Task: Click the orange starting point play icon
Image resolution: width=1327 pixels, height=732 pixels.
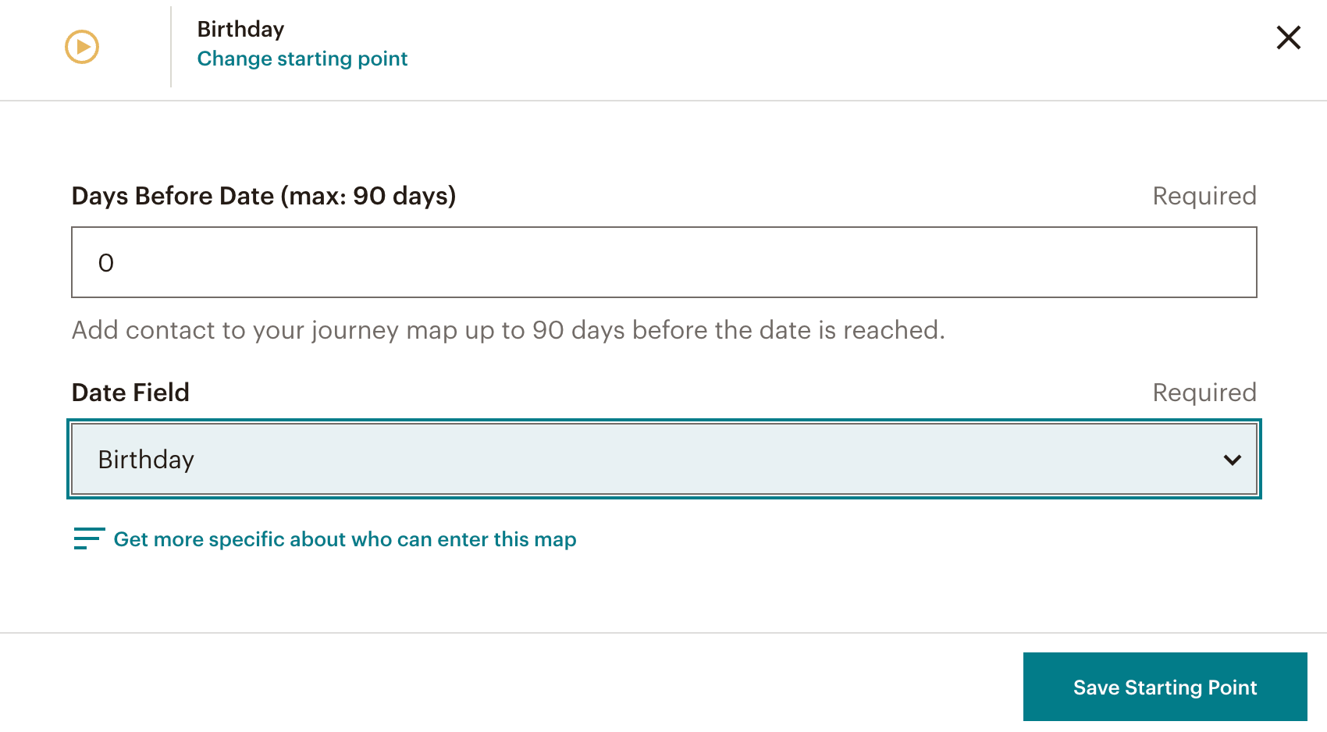Action: [x=82, y=47]
